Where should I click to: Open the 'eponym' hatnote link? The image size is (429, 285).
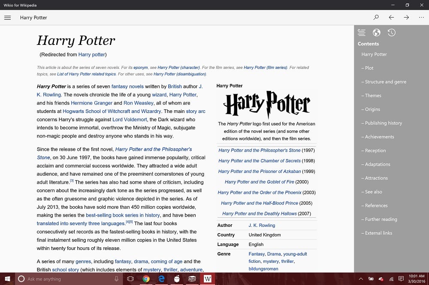(141, 68)
